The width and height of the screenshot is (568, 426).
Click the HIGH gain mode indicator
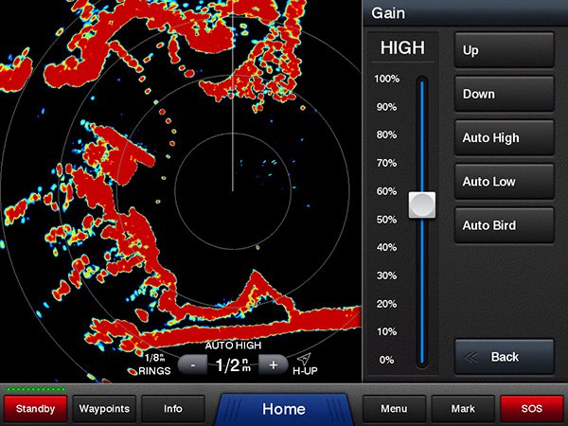coord(403,47)
